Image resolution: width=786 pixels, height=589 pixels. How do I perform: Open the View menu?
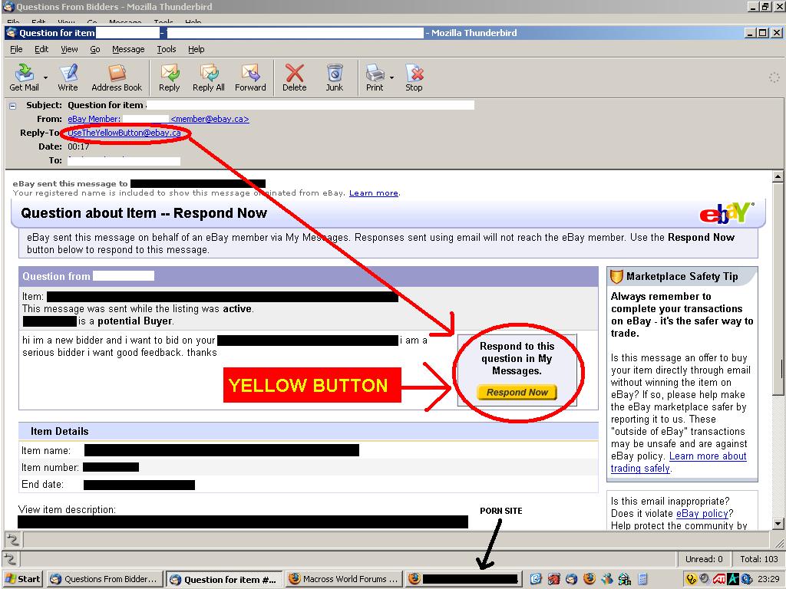(x=69, y=49)
